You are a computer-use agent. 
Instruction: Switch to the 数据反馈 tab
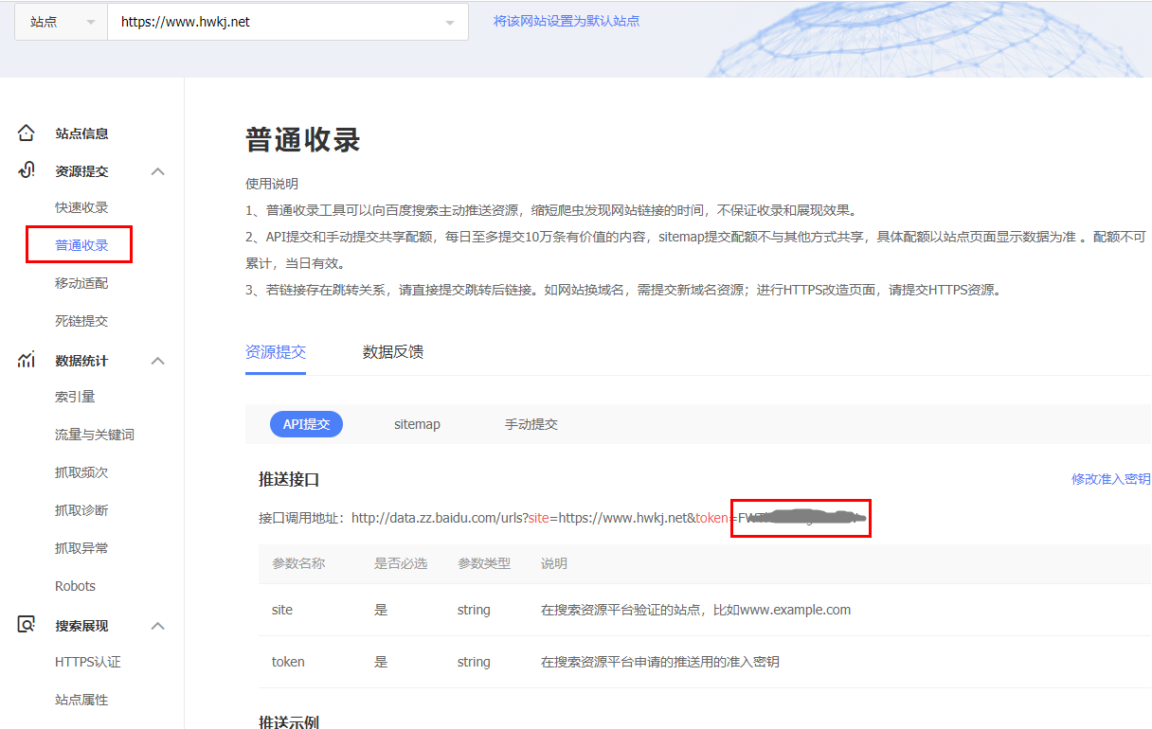(x=393, y=352)
